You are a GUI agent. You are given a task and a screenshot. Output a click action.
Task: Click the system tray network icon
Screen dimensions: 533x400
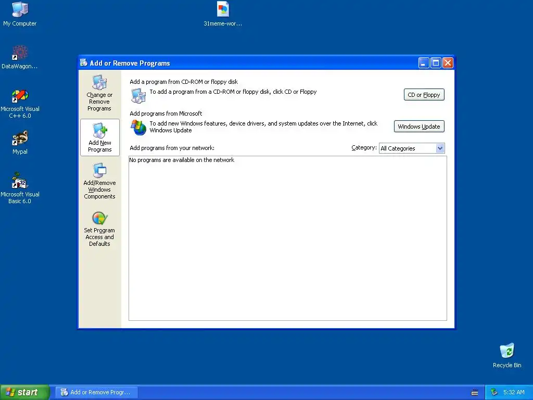494,392
